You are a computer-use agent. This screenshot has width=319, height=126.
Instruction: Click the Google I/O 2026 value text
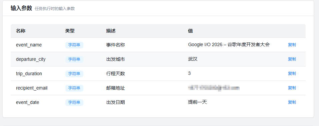click(229, 45)
